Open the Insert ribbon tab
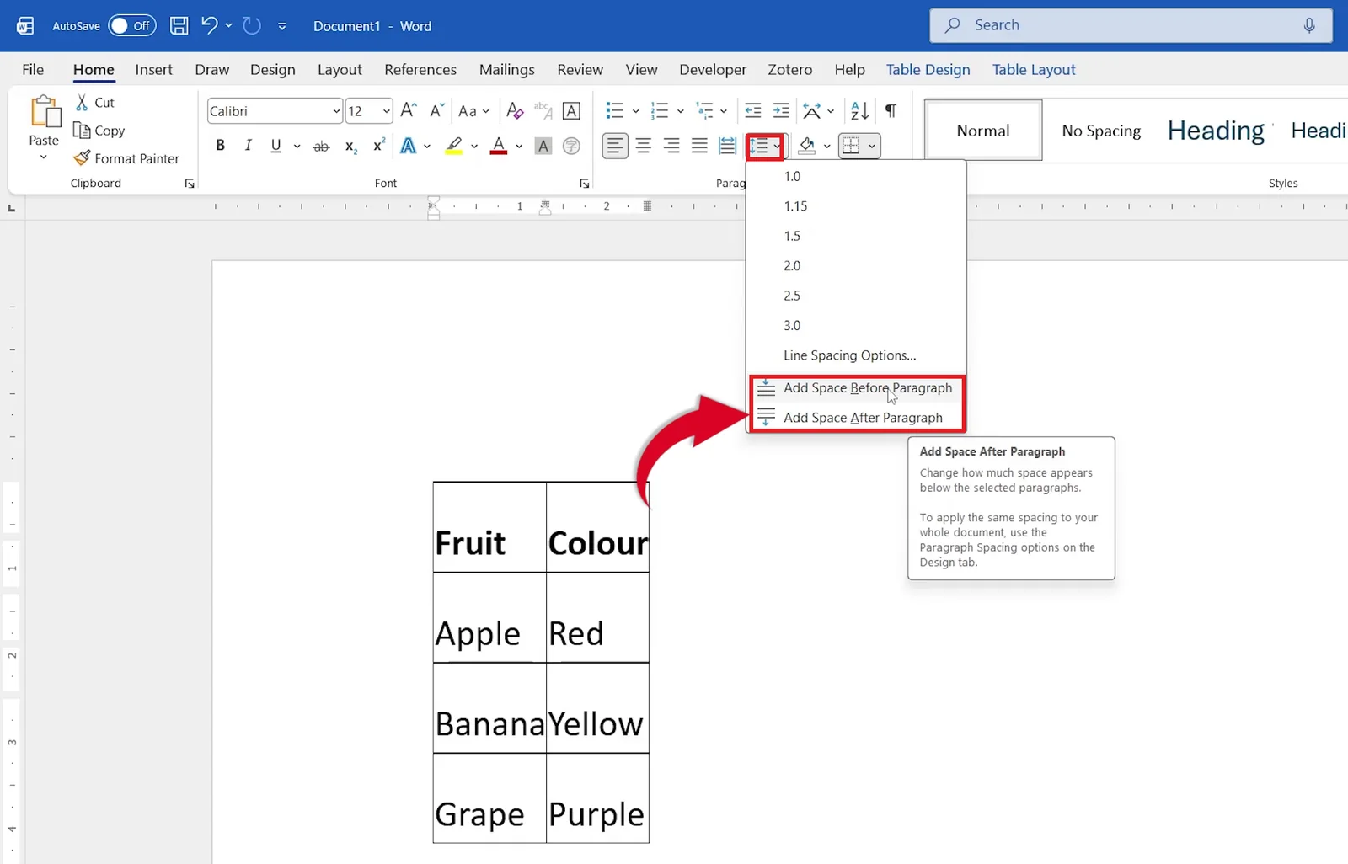This screenshot has width=1348, height=864. coord(153,69)
